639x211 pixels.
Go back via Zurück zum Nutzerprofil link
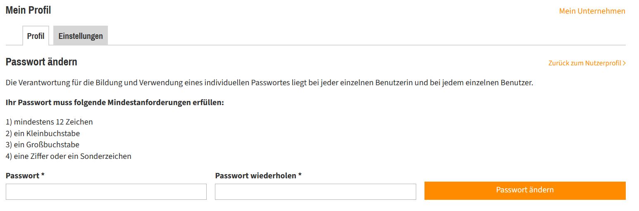click(x=584, y=63)
